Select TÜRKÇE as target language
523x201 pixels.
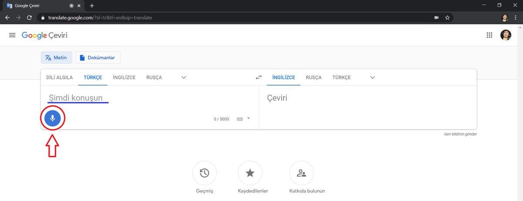tap(342, 77)
